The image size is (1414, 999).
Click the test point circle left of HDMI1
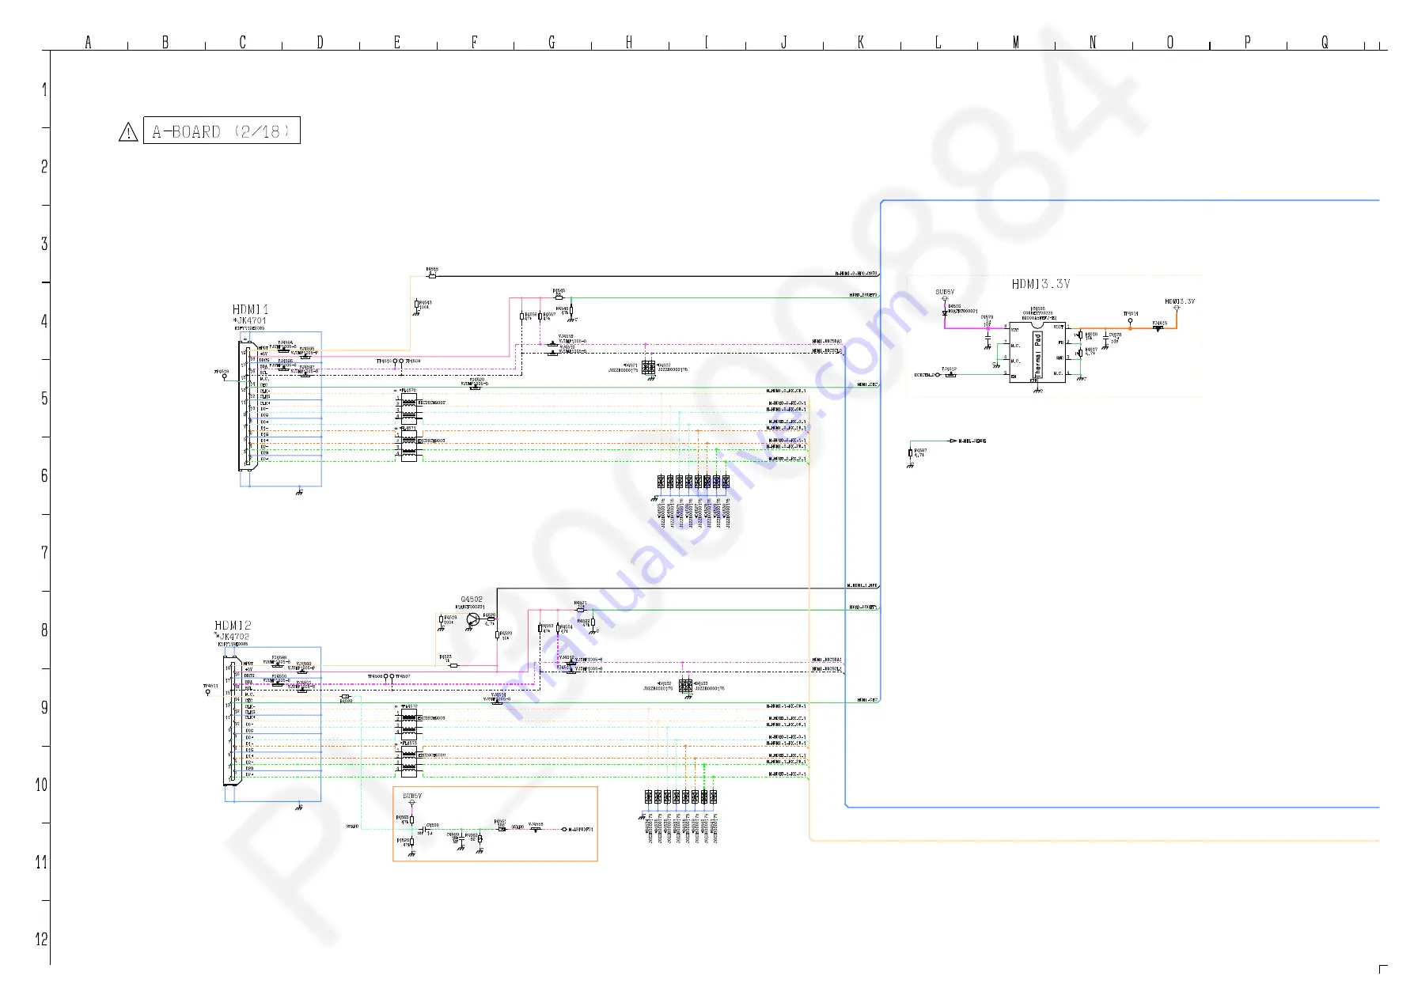tap(224, 377)
